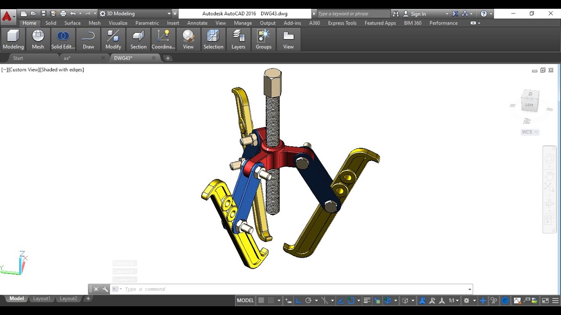Image resolution: width=561 pixels, height=315 pixels.
Task: Click the Save icon in quick access toolbar
Action: (x=43, y=14)
